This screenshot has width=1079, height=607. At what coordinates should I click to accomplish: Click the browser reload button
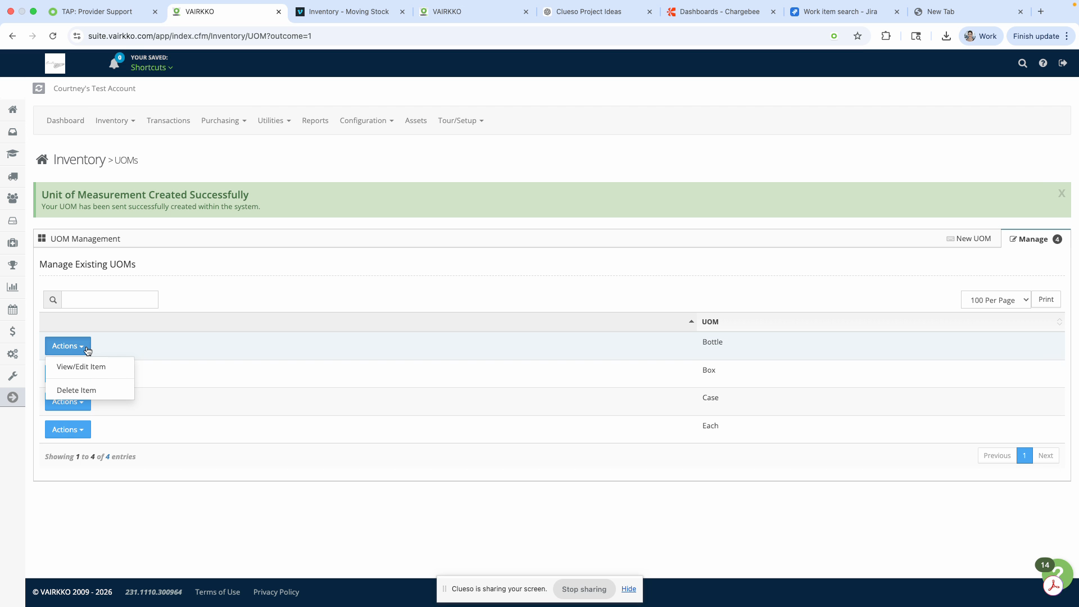53,36
